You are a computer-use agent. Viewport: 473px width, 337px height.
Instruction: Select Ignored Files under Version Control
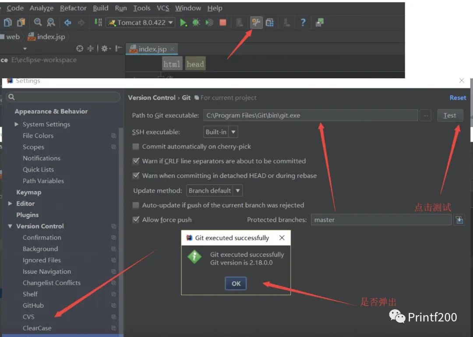pyautogui.click(x=42, y=260)
